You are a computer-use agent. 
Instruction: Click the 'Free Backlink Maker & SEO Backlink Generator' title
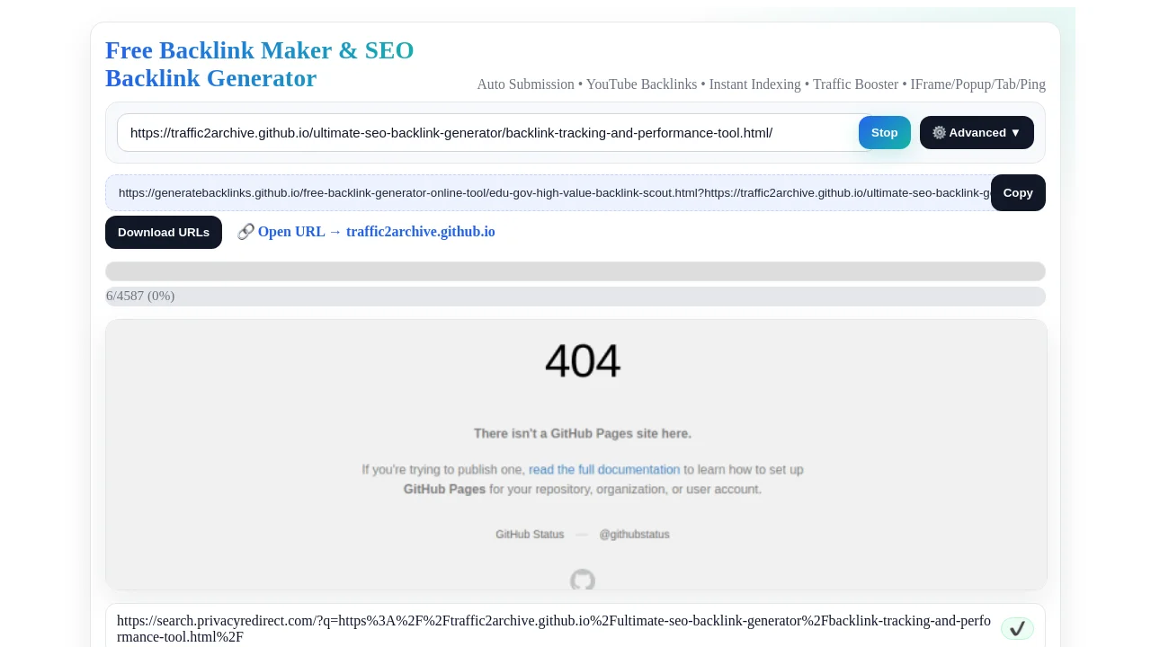pyautogui.click(x=260, y=64)
